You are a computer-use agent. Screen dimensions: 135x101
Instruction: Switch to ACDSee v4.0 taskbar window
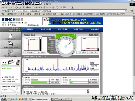(61, 99)
